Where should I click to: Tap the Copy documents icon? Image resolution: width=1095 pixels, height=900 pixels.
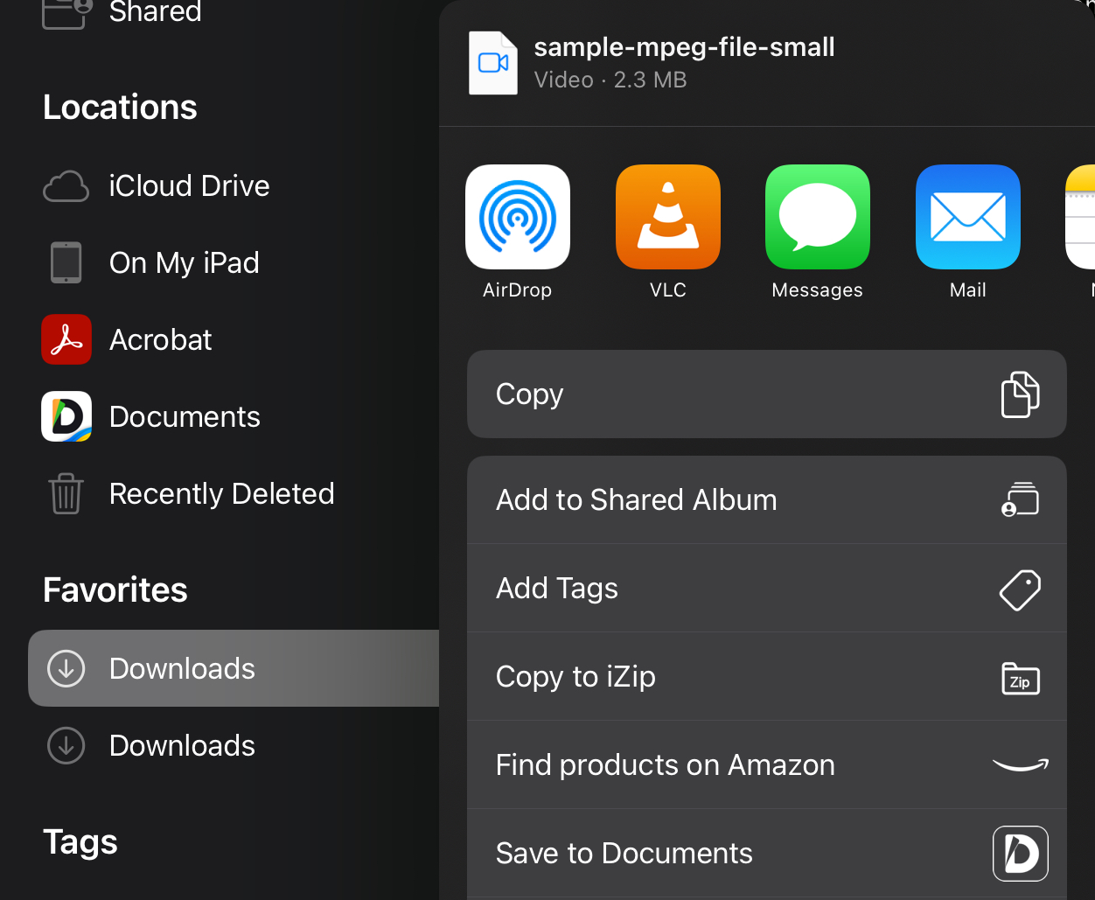1020,394
